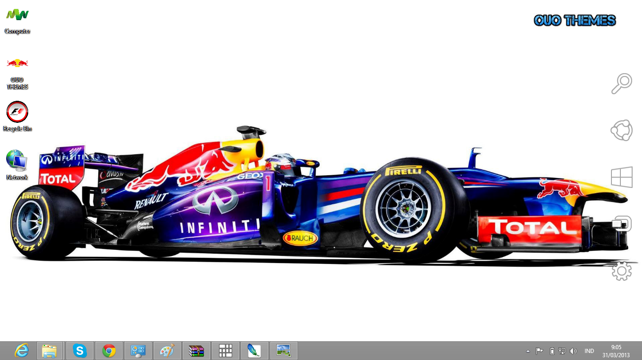The image size is (642, 360).
Task: Open the Settings charm
Action: click(621, 270)
